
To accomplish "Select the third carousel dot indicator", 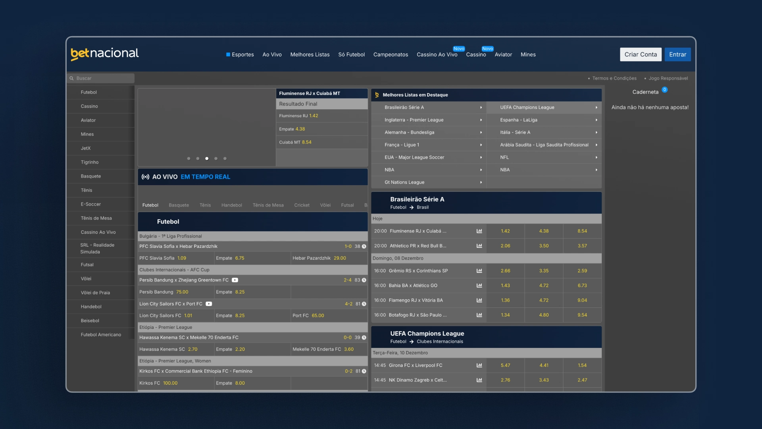I will pyautogui.click(x=207, y=158).
